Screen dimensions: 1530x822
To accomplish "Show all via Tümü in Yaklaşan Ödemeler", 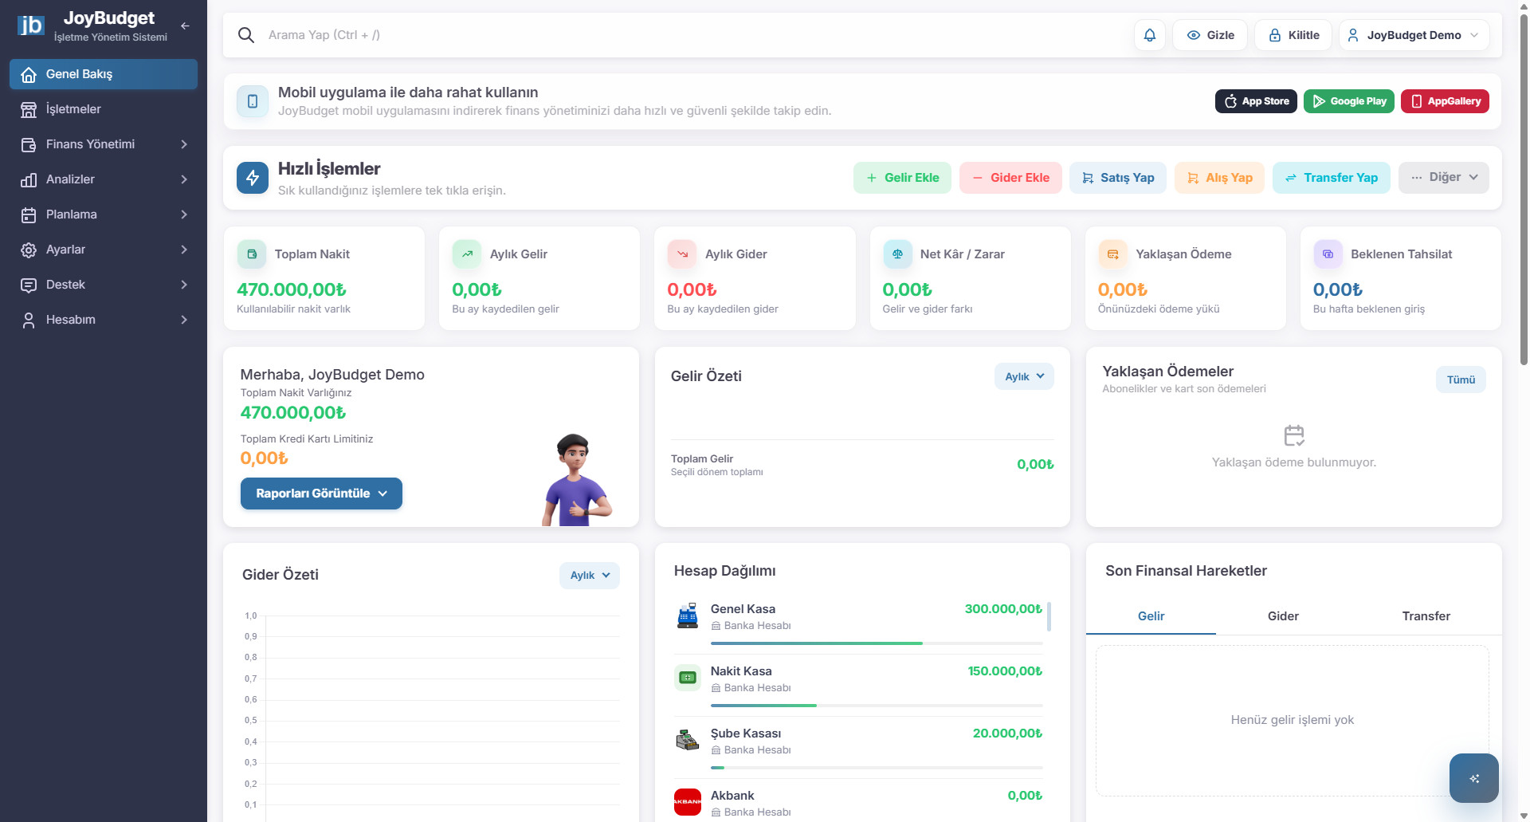I will [1461, 380].
